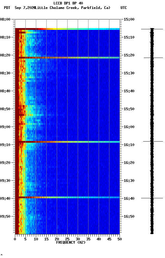The width and height of the screenshot is (165, 258).
Task: Click the 'FREQUENCY (HZ)' axis label
Action: coord(71,242)
